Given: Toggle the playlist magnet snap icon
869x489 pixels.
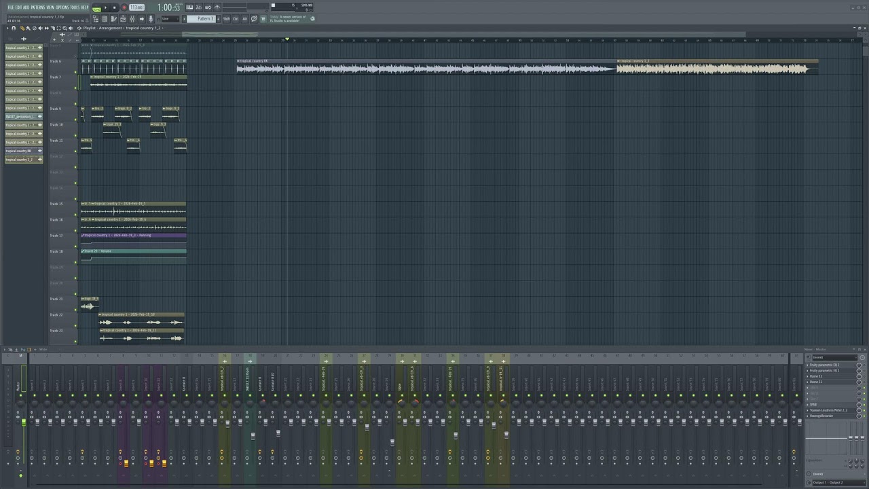Looking at the screenshot, I should tap(14, 29).
